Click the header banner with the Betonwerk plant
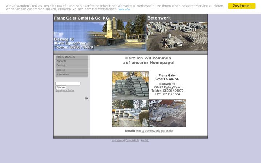Viewport: 261px width, 163px height. (130, 33)
